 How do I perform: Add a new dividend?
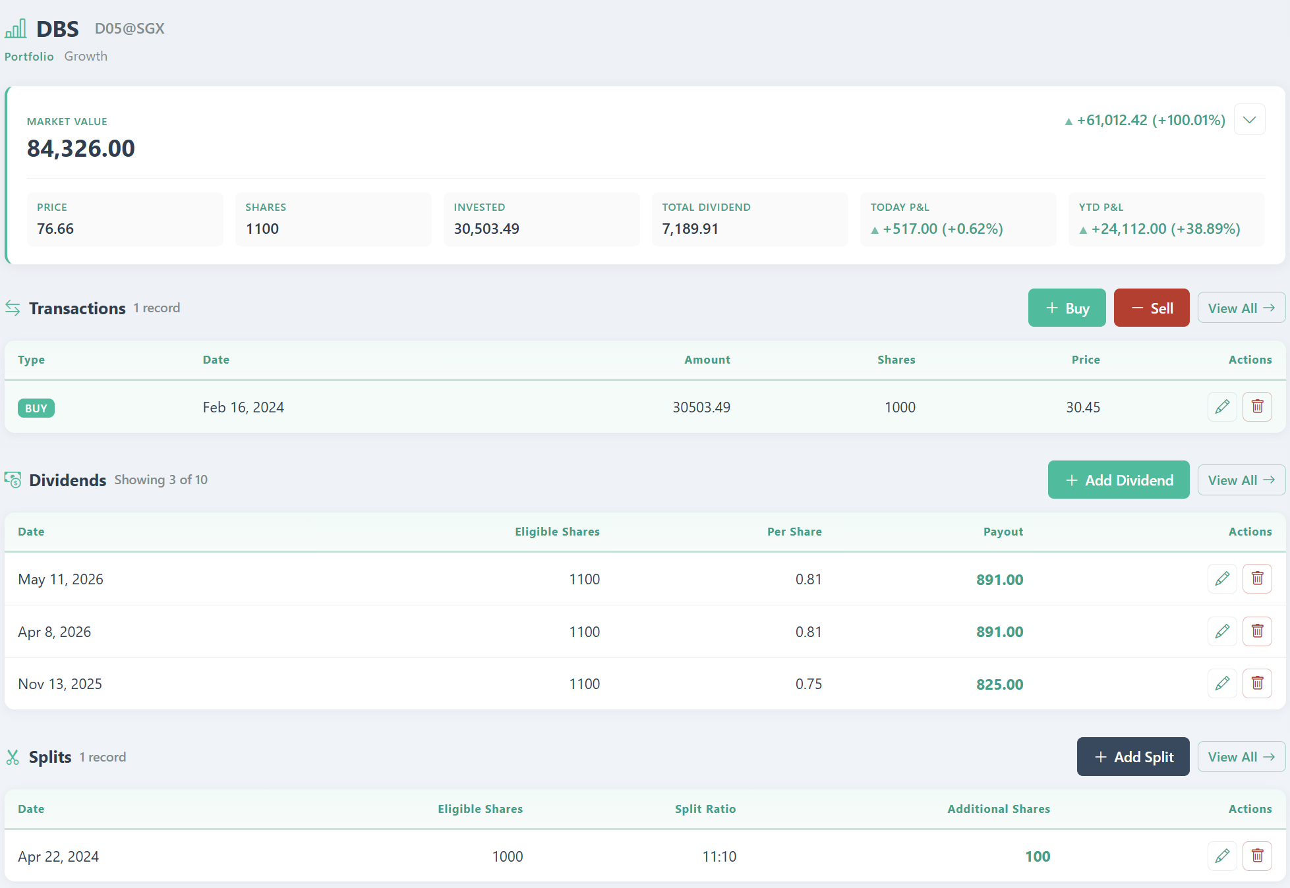(x=1119, y=480)
